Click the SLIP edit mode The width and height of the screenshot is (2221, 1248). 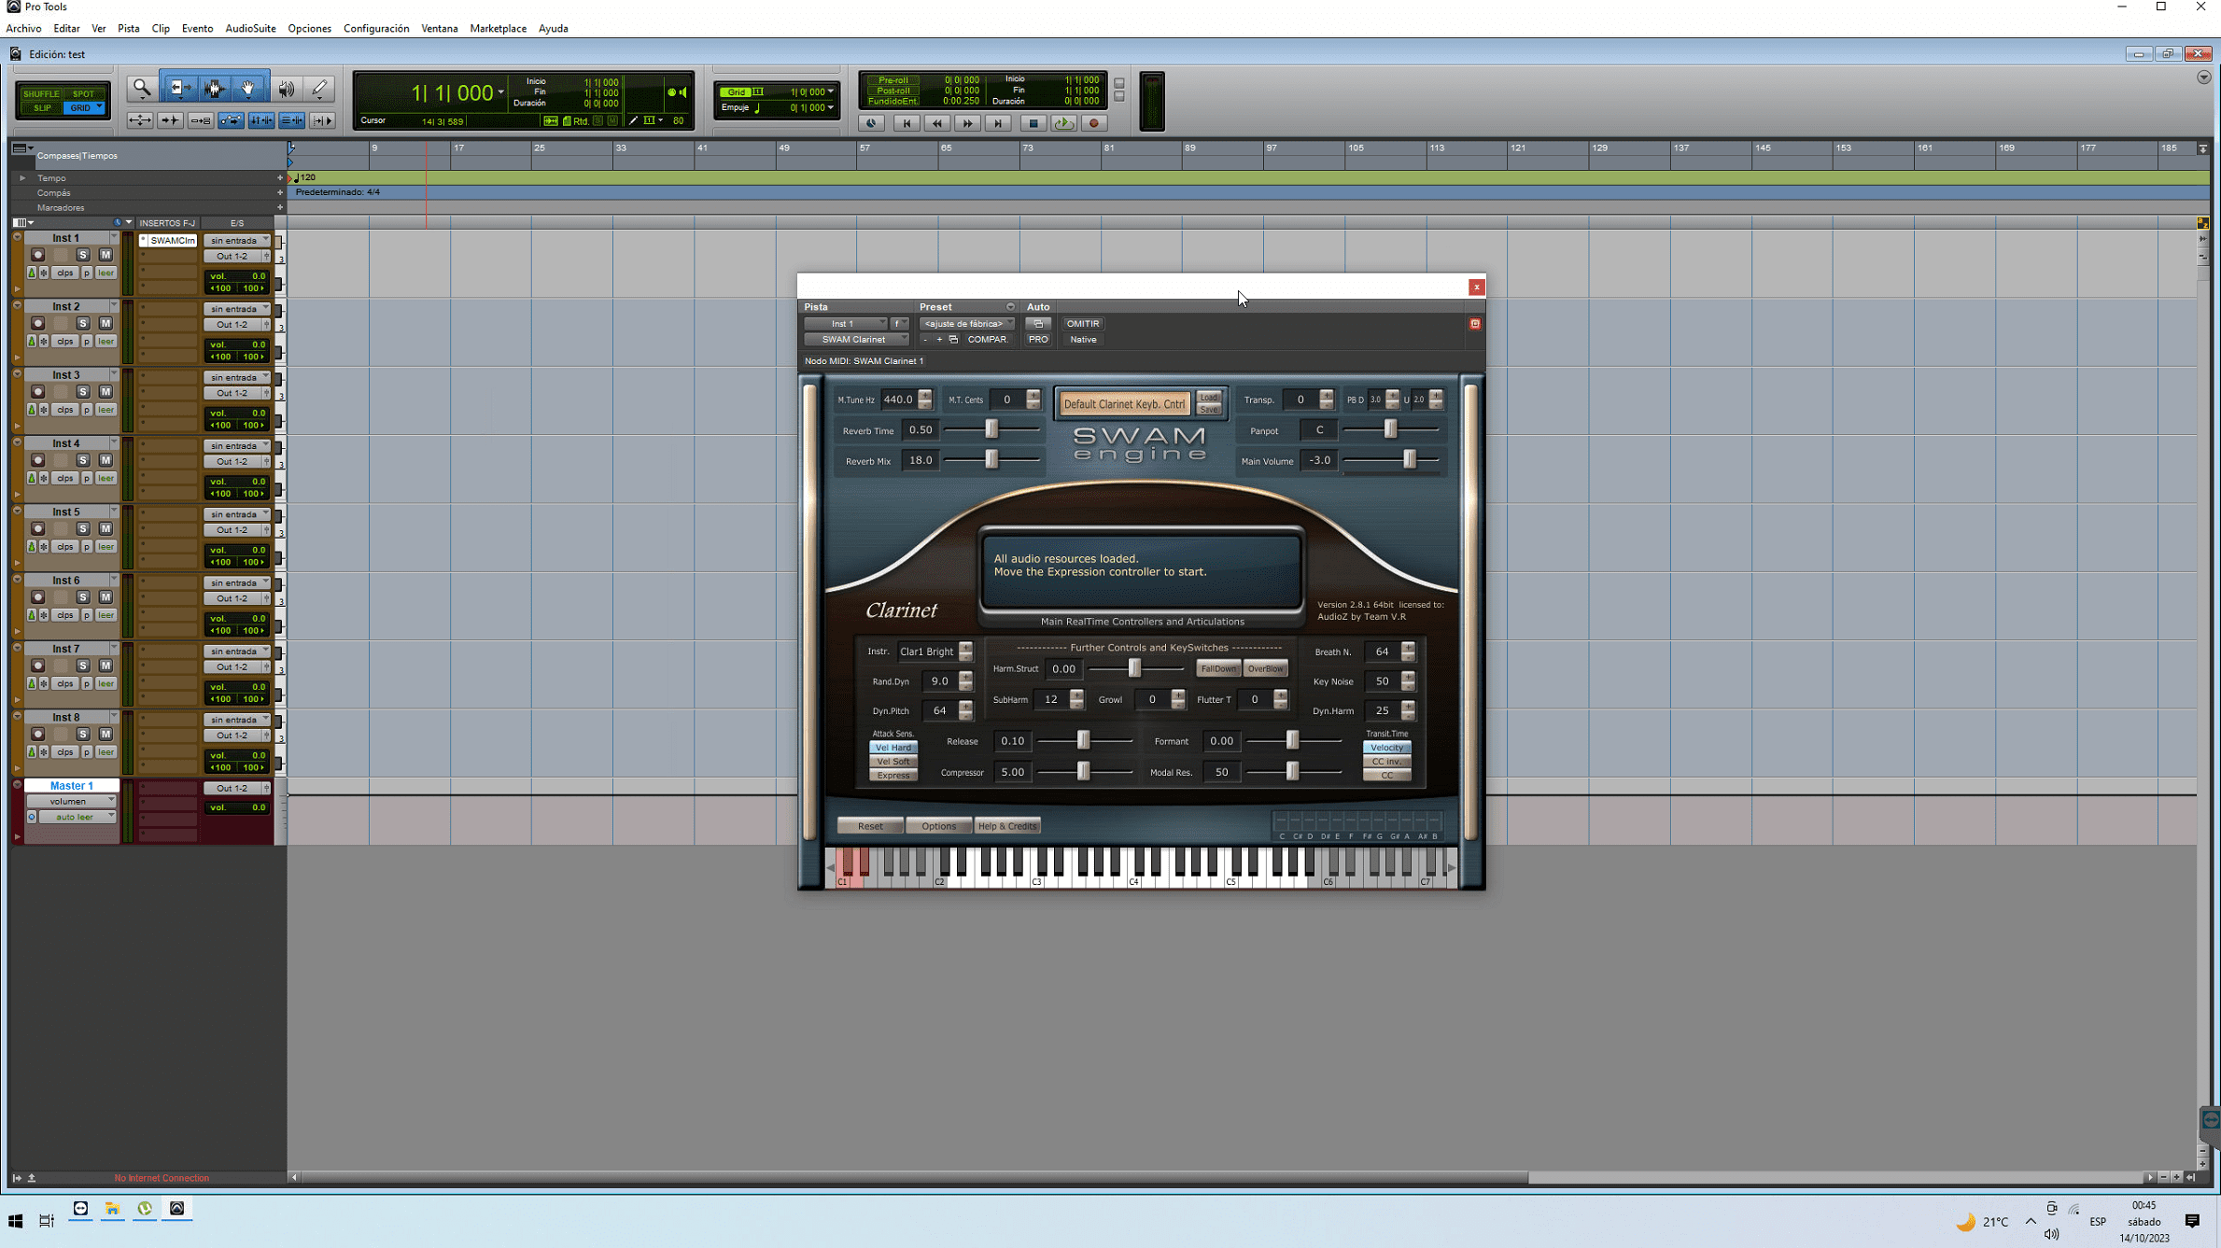click(42, 108)
